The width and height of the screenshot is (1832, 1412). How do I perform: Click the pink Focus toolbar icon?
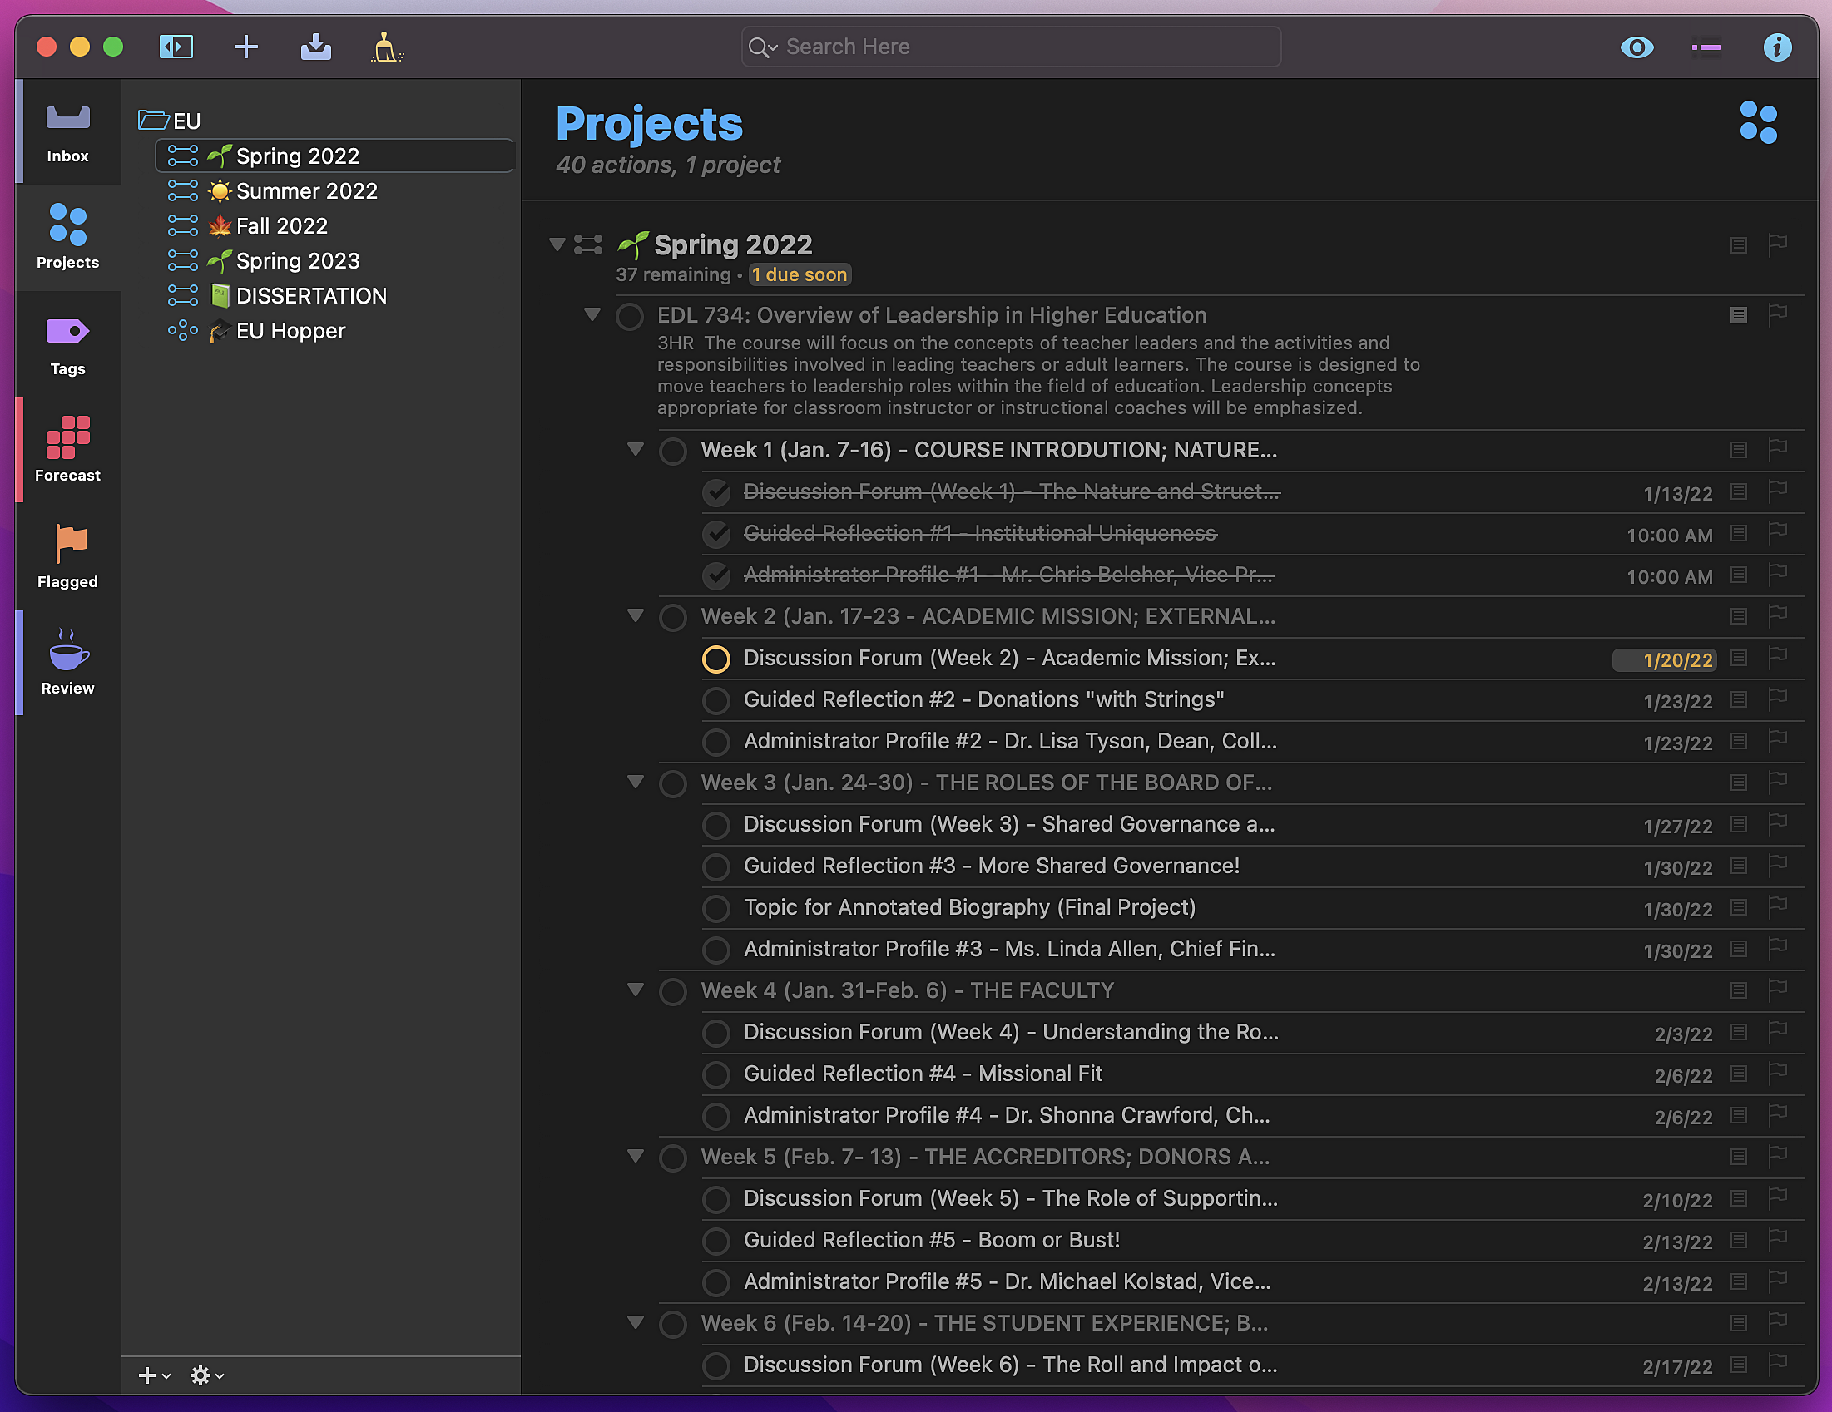pos(1706,47)
